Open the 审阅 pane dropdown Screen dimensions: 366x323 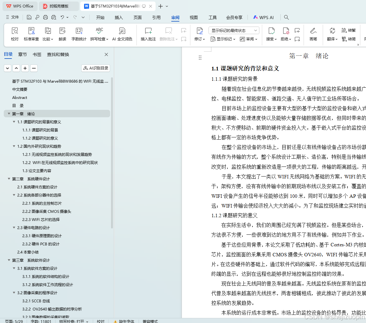[x=249, y=39]
